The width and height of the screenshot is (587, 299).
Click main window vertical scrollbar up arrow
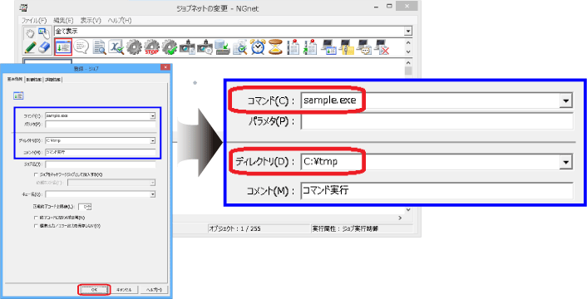pos(408,62)
